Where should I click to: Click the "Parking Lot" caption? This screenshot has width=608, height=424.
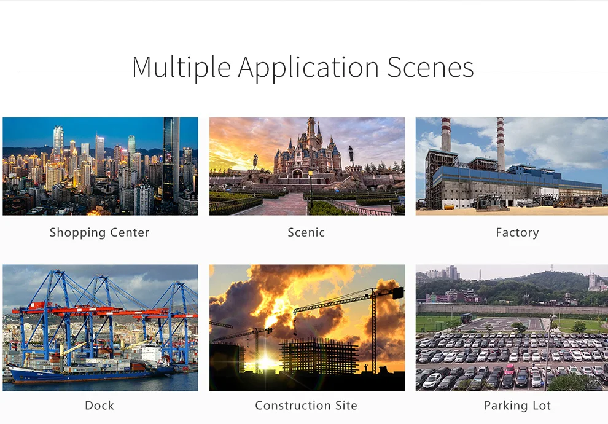[517, 406]
